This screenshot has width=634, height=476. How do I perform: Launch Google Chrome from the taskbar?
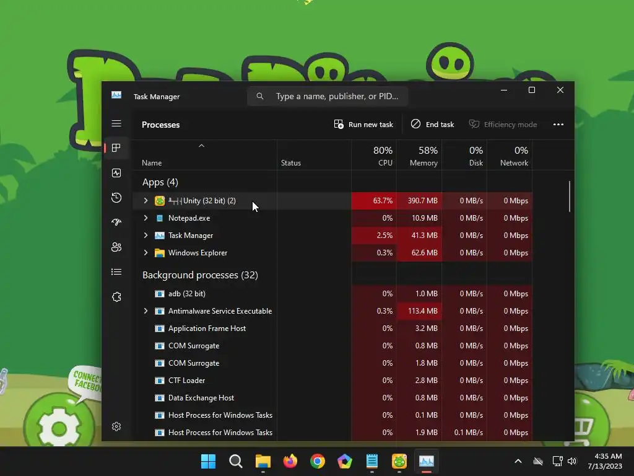pos(318,461)
